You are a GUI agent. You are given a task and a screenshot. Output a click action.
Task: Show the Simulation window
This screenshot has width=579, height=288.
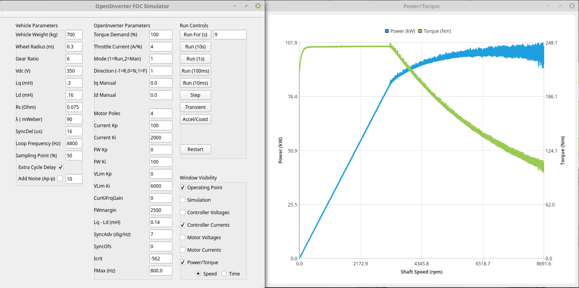pos(183,200)
